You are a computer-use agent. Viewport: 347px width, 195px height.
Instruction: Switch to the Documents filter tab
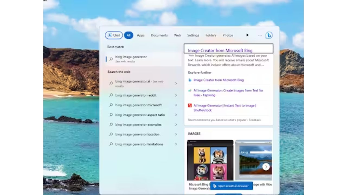coord(159,35)
